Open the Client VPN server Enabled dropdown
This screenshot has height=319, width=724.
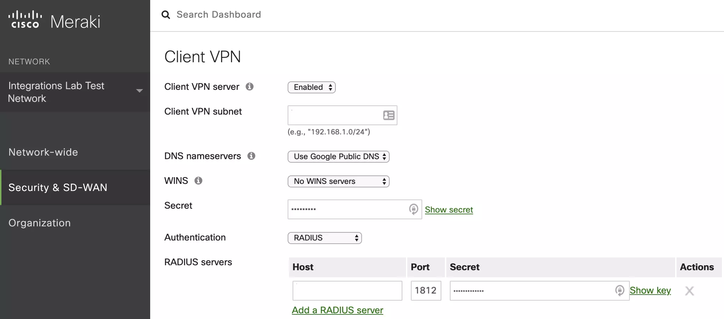coord(311,87)
